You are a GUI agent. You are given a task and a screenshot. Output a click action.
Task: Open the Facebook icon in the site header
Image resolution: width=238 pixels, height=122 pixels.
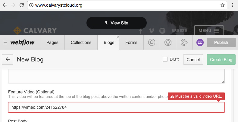141,31
